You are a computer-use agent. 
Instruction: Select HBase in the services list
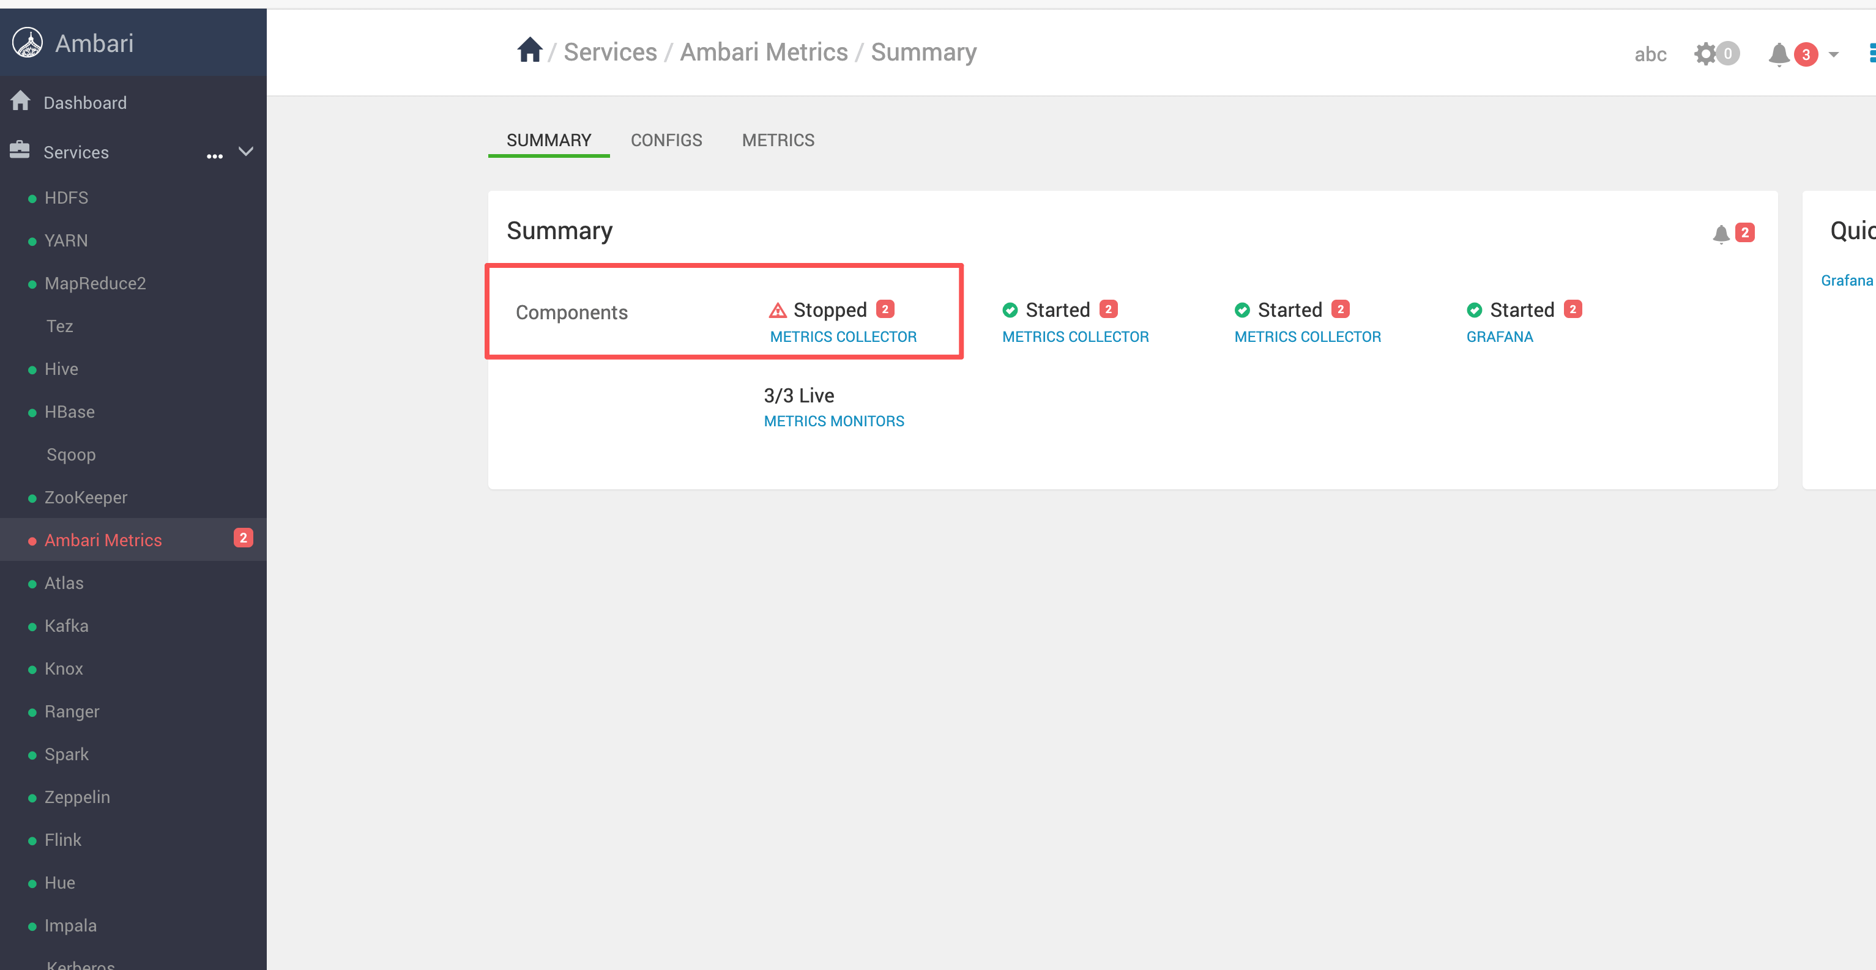tap(69, 412)
